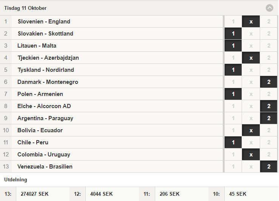Click the Tisdag 11 Oktober header text

25,8
